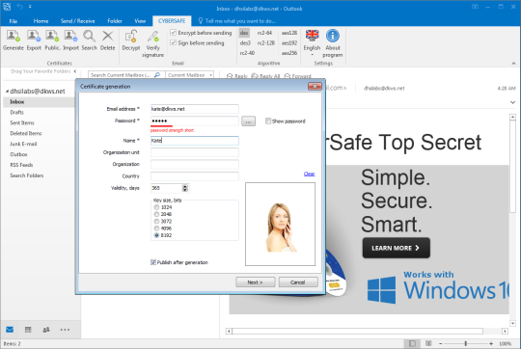The height and width of the screenshot is (349, 521).
Task: Click the Email address input field
Action: coord(194,109)
